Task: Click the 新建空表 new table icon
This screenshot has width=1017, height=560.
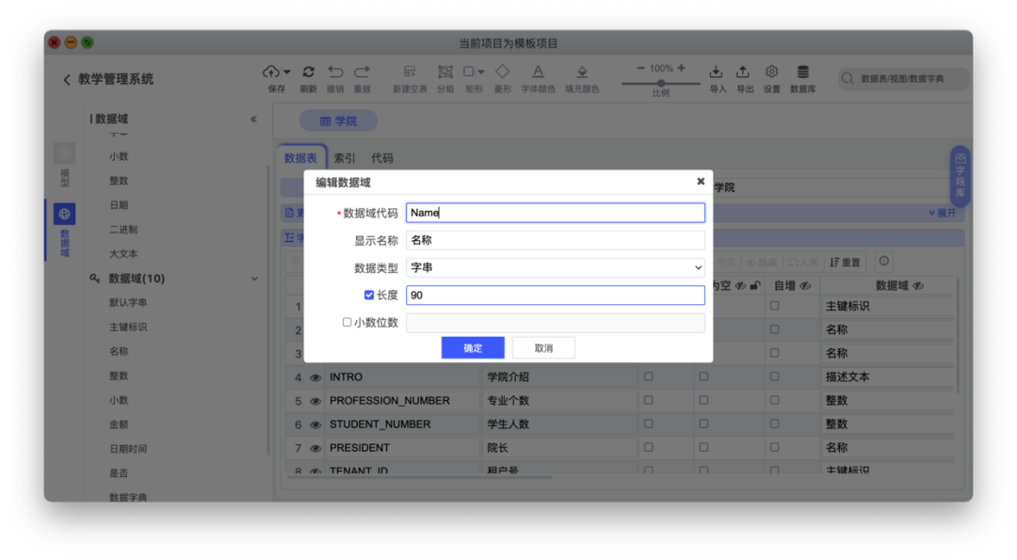Action: [410, 72]
